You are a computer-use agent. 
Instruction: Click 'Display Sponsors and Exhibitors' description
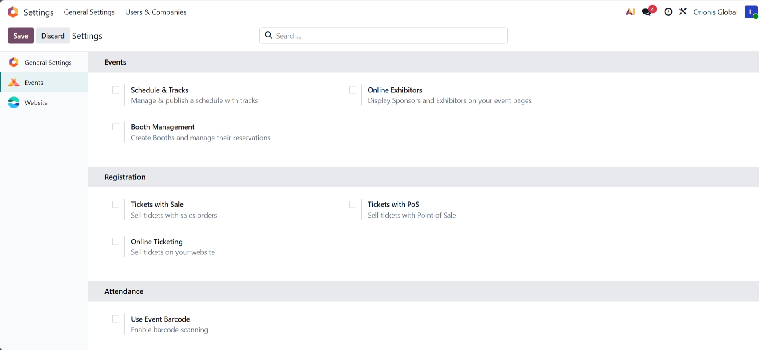[449, 100]
